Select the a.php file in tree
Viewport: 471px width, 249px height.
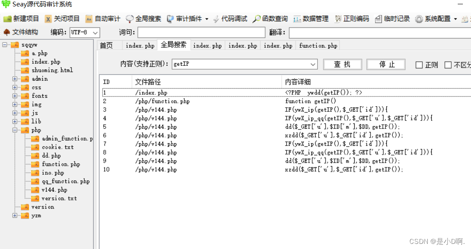(x=39, y=53)
